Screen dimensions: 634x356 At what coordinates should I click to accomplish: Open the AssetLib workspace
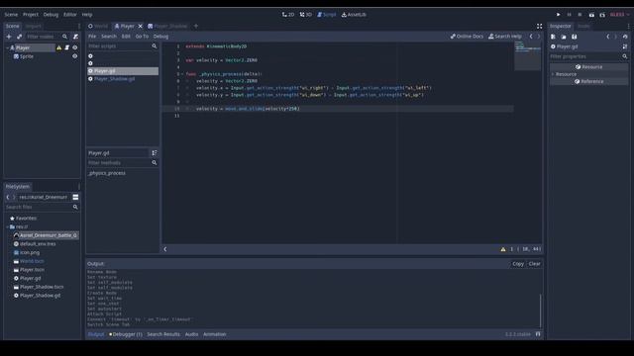[x=354, y=15]
